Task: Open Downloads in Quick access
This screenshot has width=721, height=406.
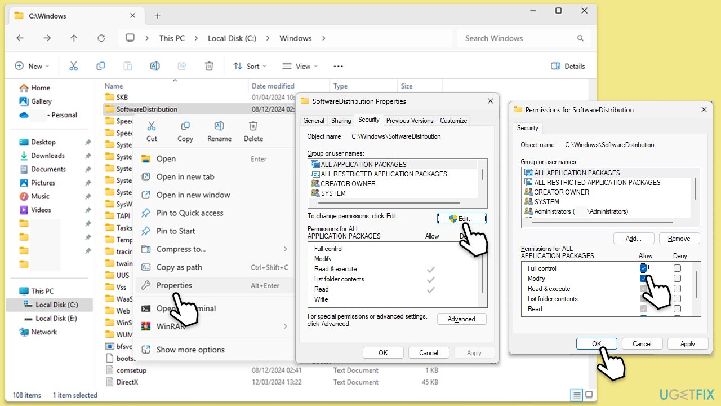Action: pos(42,156)
